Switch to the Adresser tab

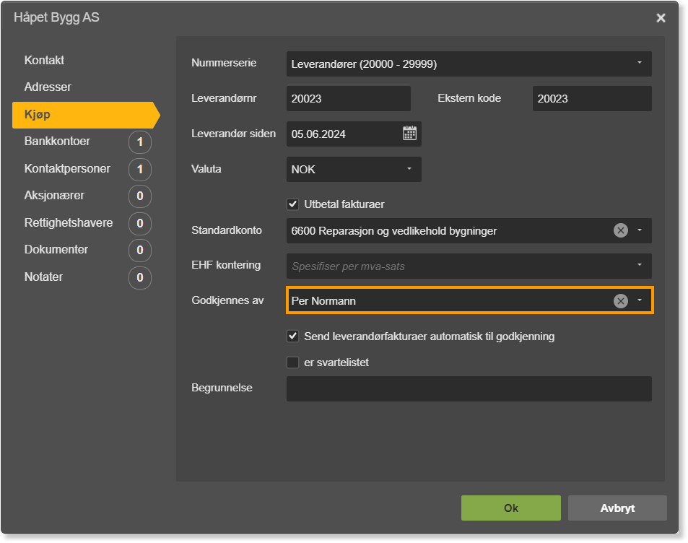pyautogui.click(x=48, y=87)
